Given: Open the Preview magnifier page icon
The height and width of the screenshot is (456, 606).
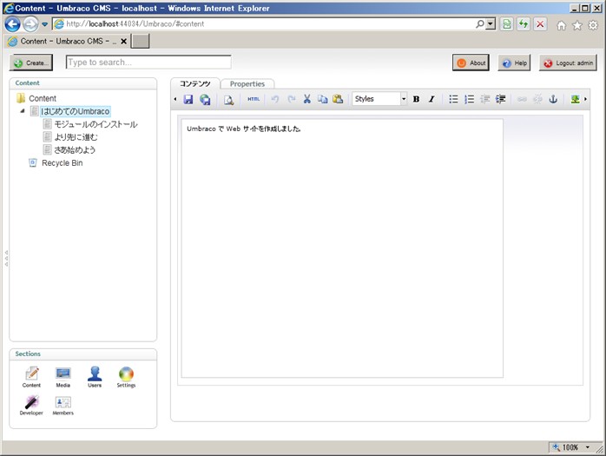Looking at the screenshot, I should [x=228, y=100].
